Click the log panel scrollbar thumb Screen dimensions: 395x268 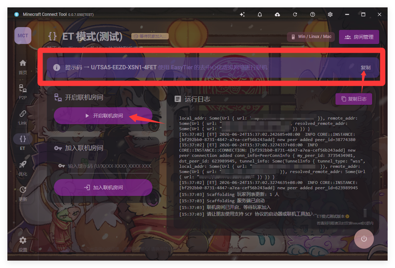[x=365, y=213]
